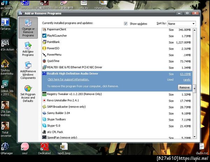The image size is (210, 162).
Task: Select sKz CPL Pack text
Action: [x=55, y=132]
